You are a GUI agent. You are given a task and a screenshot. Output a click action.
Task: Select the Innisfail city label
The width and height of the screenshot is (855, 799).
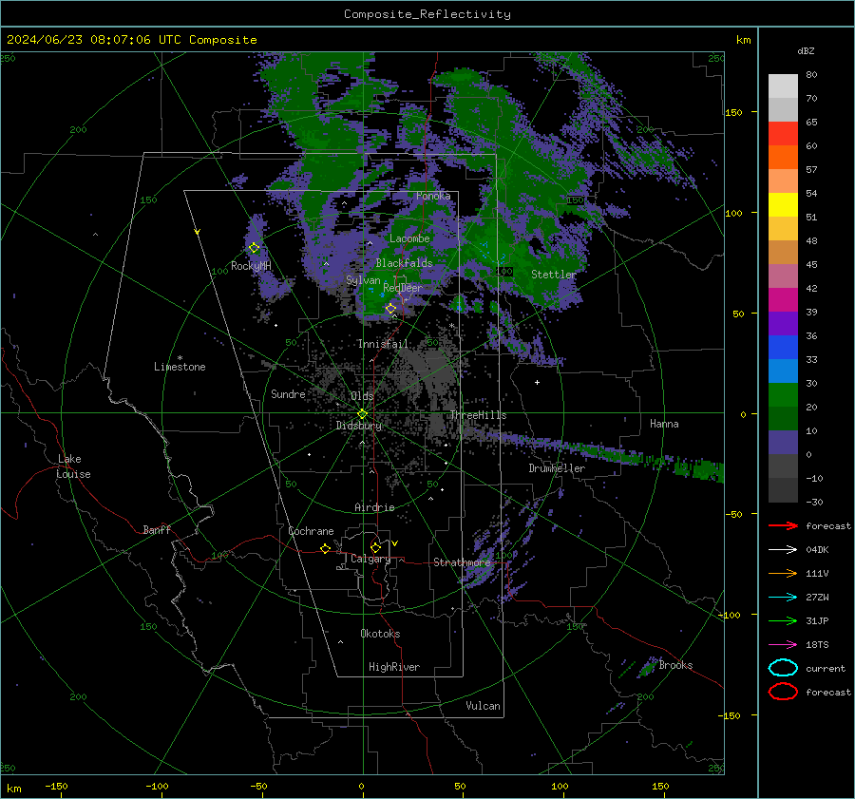pos(383,344)
